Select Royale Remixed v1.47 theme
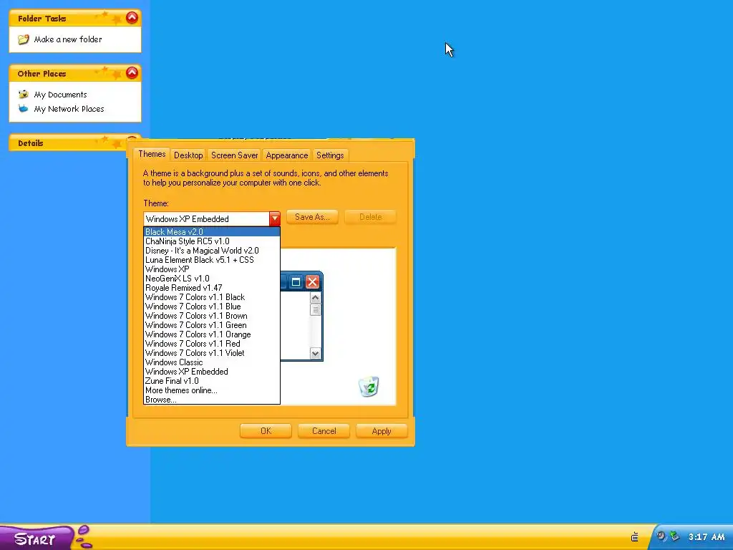This screenshot has height=550, width=733. [212, 288]
